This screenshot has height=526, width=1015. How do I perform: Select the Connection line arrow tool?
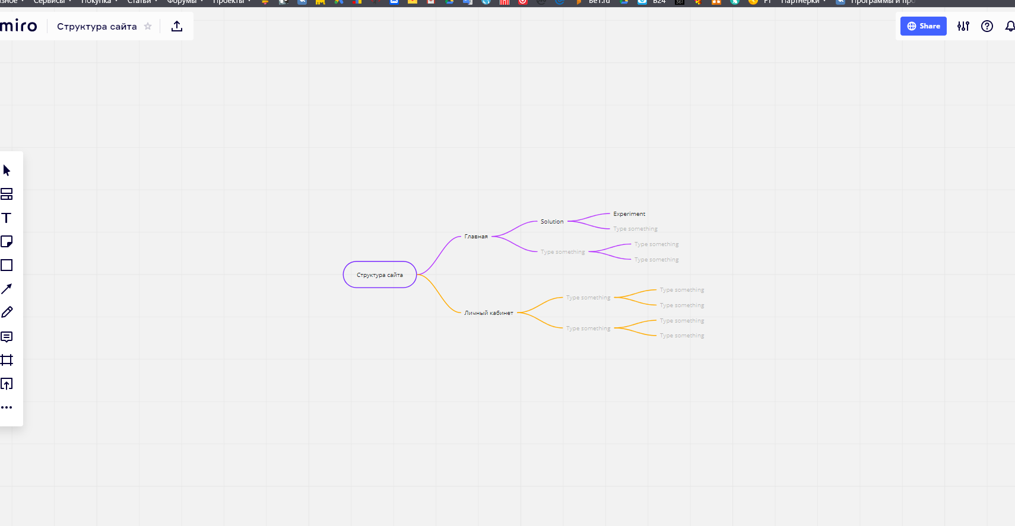click(x=7, y=289)
